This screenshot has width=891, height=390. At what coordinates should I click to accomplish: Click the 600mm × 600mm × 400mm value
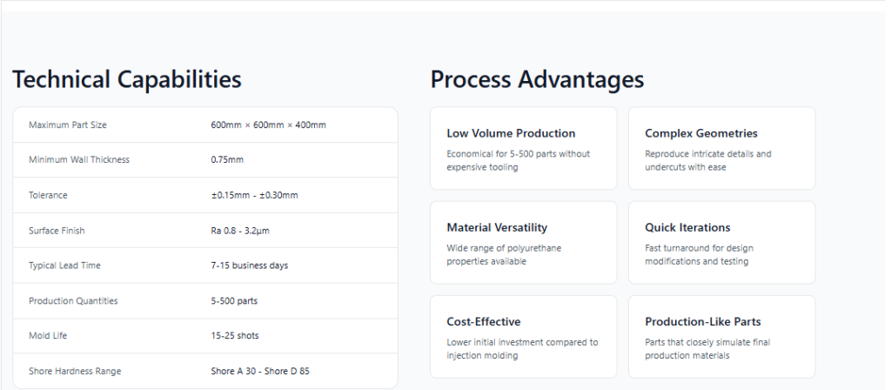(268, 125)
